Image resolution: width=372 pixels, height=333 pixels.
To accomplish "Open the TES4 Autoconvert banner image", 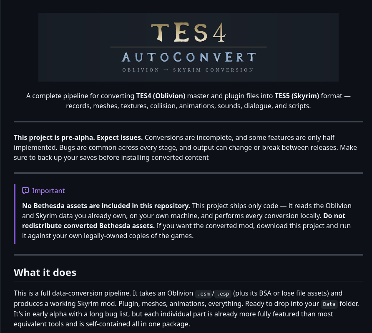I will [189, 47].
